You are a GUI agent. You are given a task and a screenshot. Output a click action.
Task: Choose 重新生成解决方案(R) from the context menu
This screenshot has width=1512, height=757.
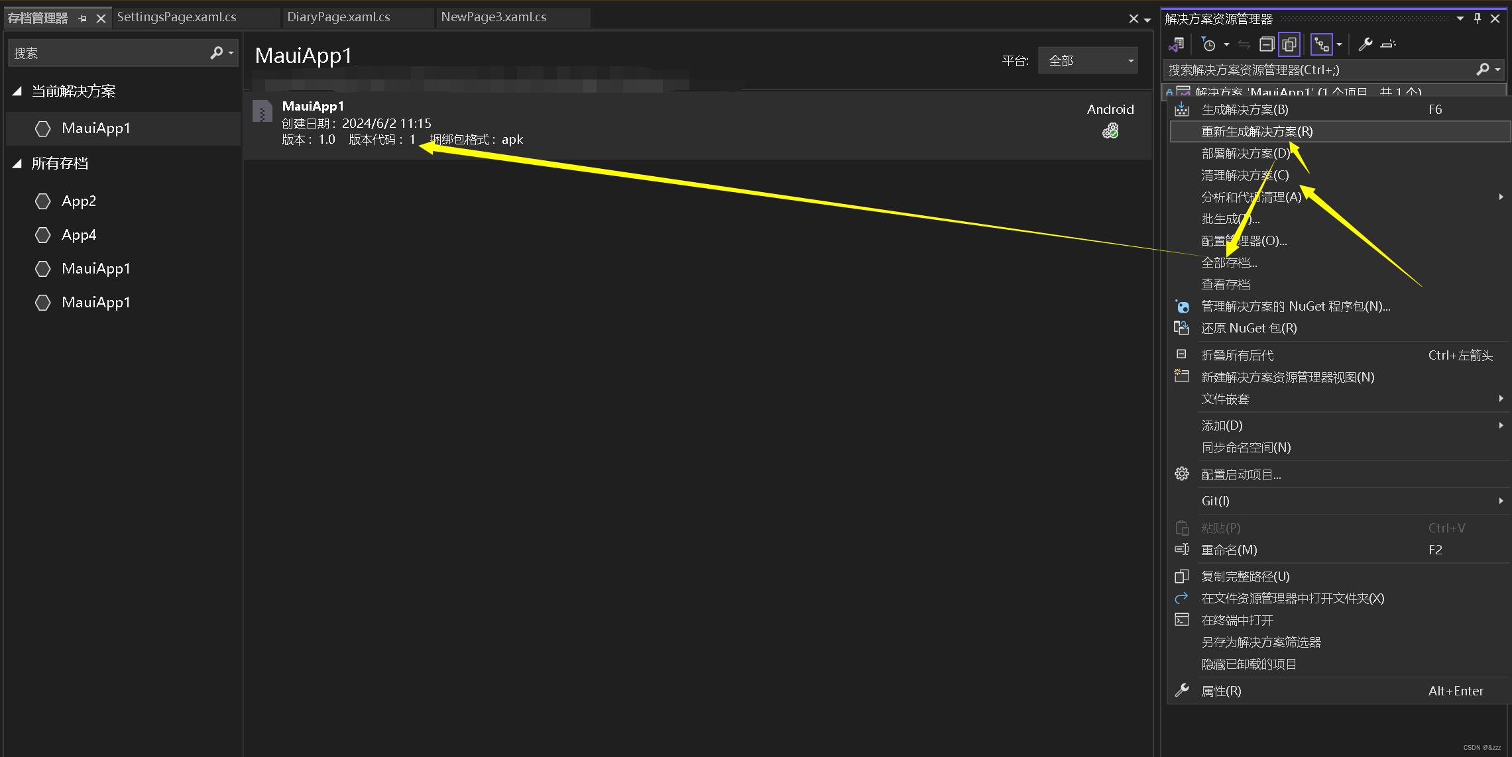pyautogui.click(x=1340, y=131)
